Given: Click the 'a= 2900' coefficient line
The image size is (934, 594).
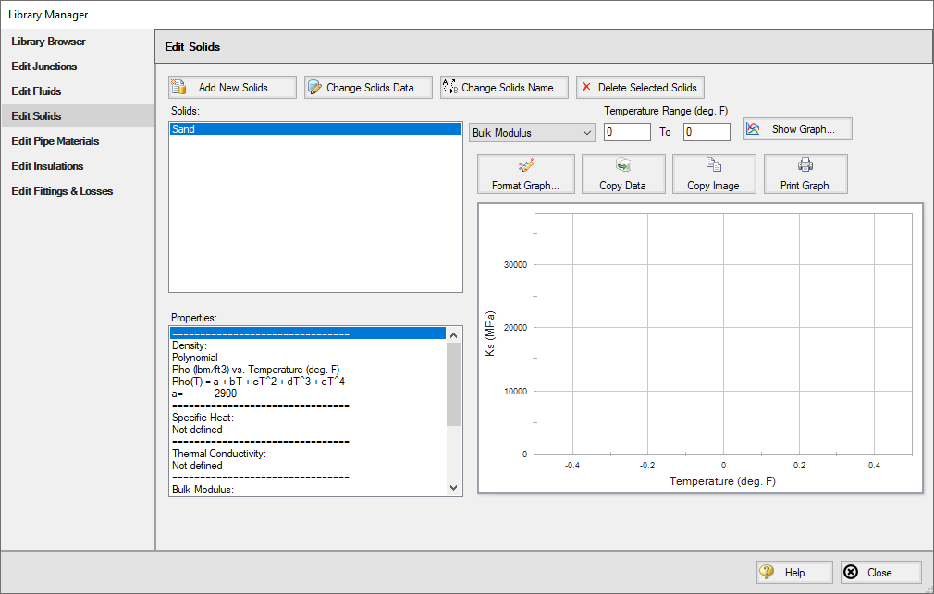Looking at the screenshot, I should pos(204,394).
